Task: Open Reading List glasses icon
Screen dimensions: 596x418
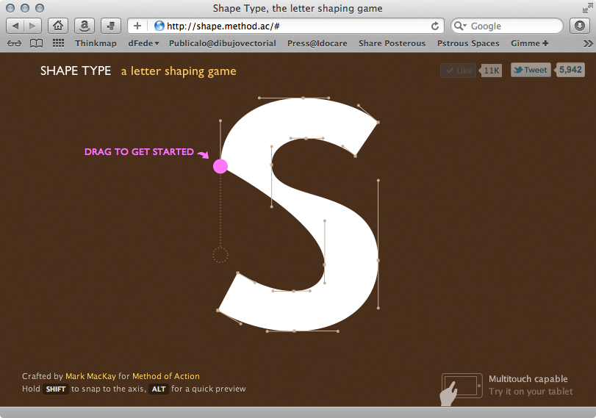Action: click(x=14, y=43)
